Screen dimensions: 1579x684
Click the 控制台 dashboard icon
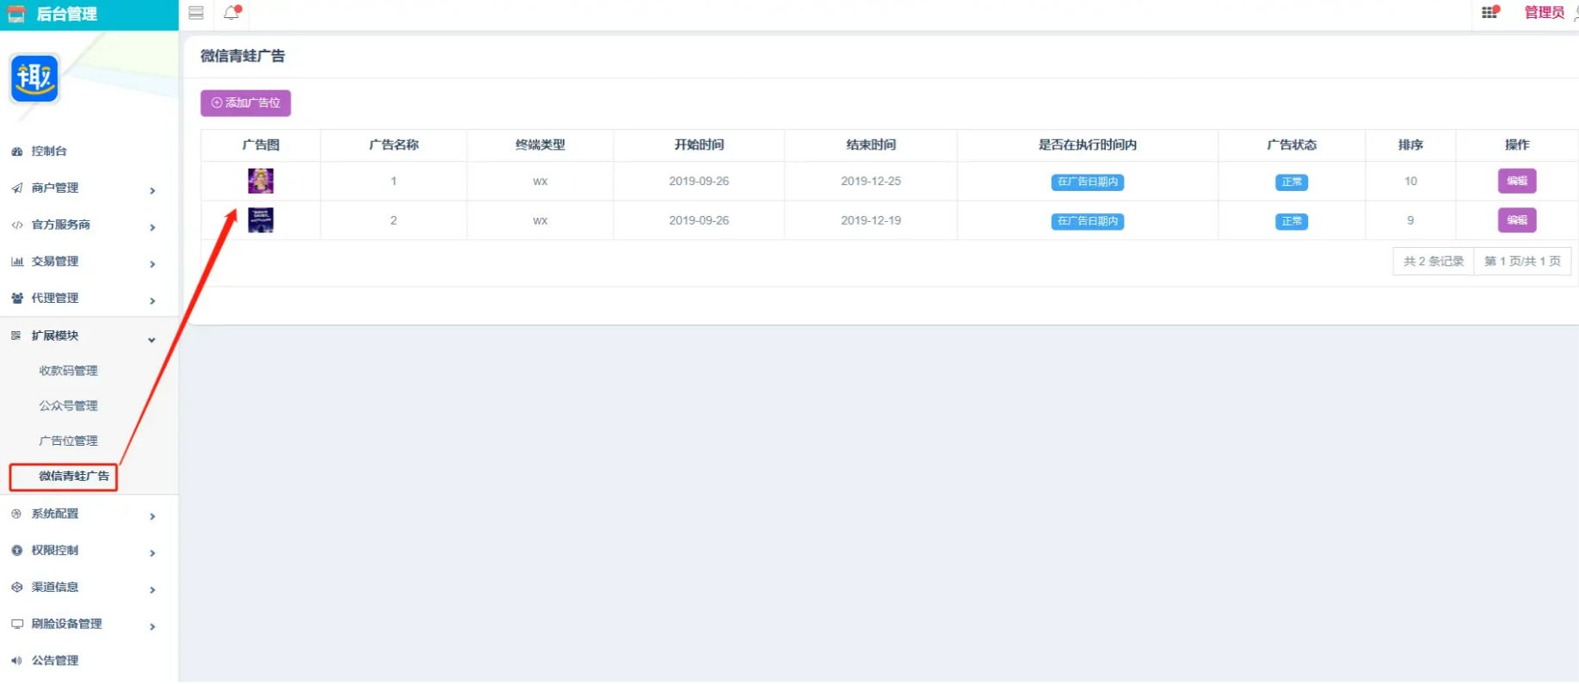(16, 151)
